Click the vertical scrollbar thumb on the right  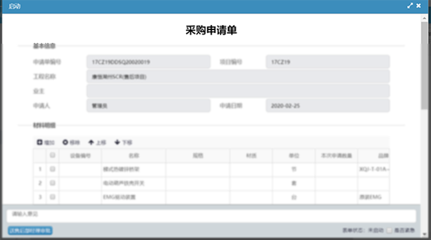tap(424, 66)
